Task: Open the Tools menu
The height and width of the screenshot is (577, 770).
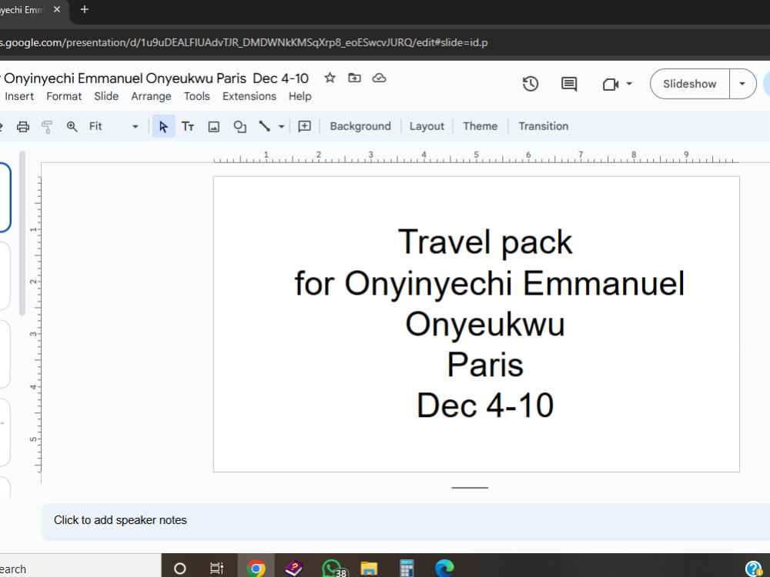Action: point(196,96)
